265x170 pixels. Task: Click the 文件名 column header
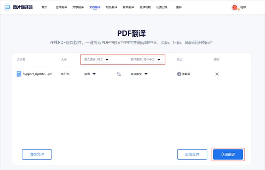(x=21, y=59)
